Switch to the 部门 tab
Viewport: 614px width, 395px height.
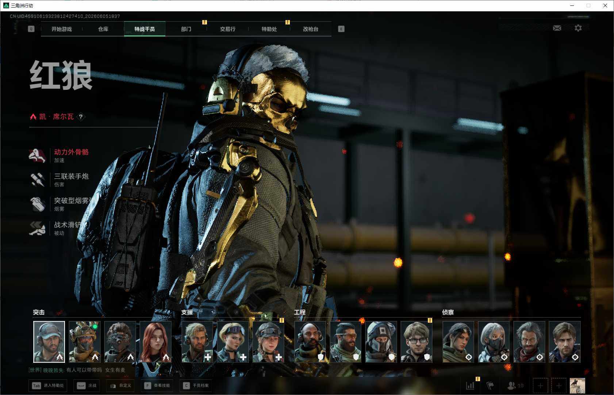(x=186, y=29)
